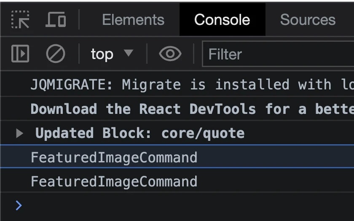The width and height of the screenshot is (354, 221).
Task: Expand the Updated Block: core/quote log entry
Action: pos(20,133)
